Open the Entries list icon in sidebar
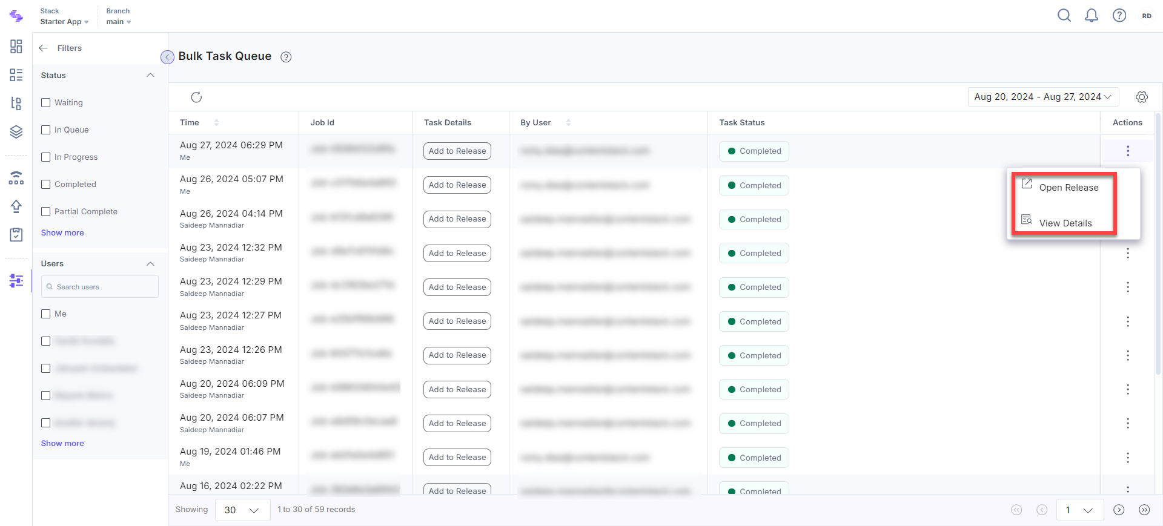1163x526 pixels. 16,75
